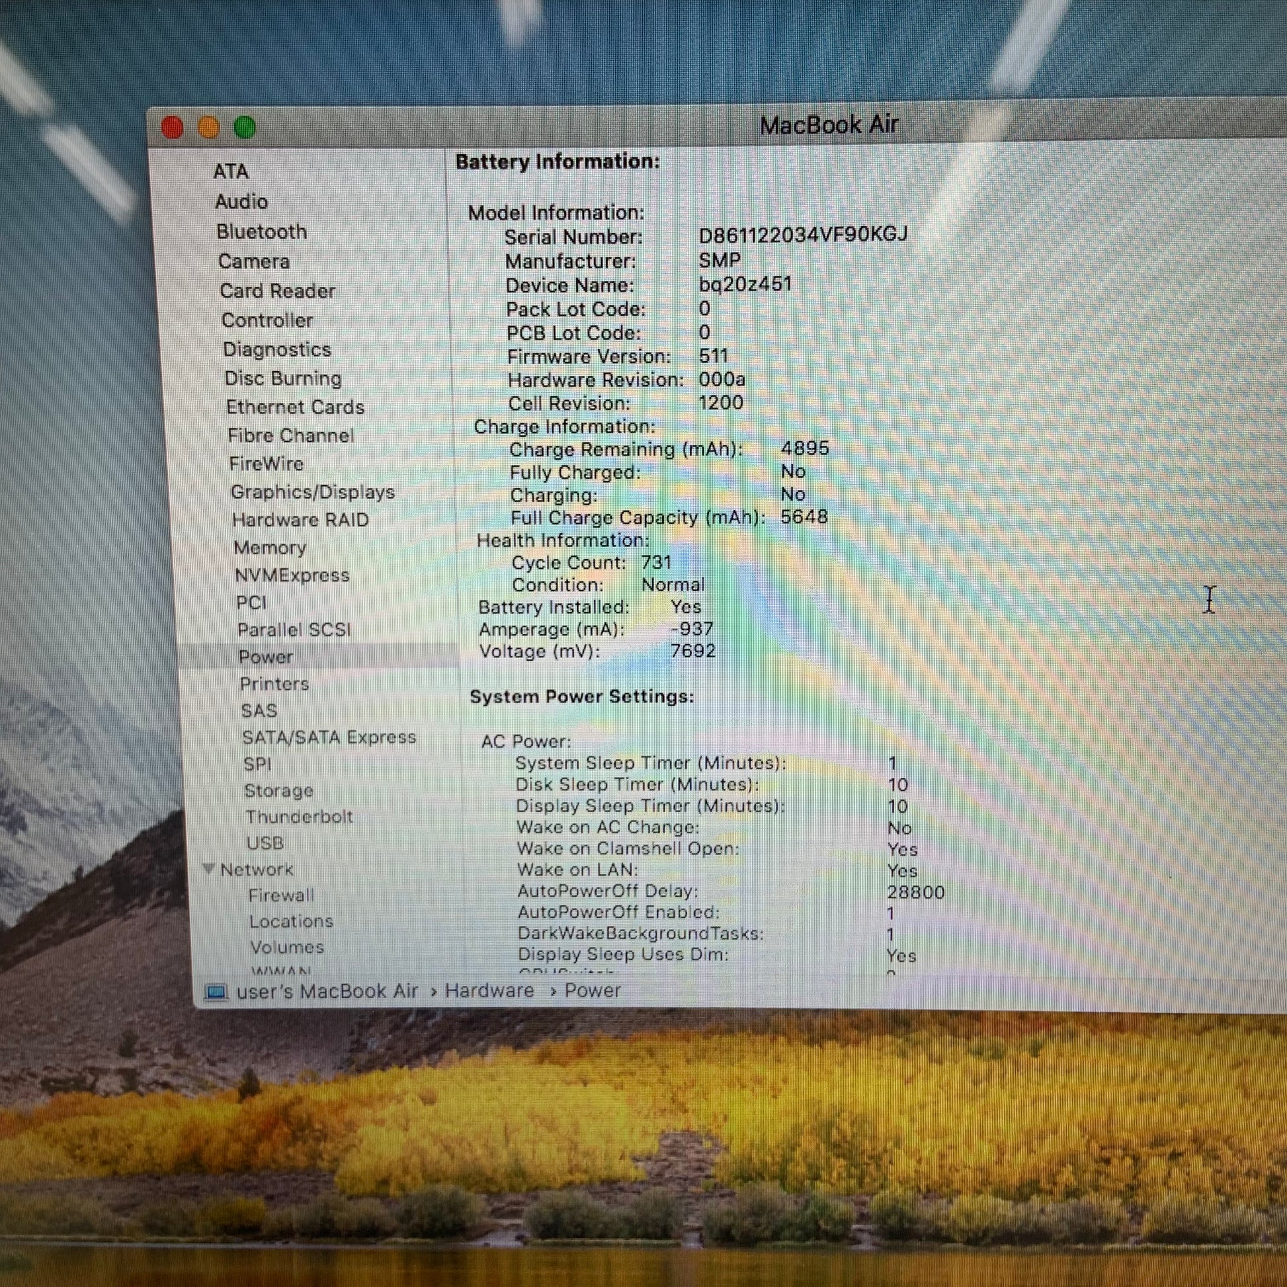This screenshot has width=1287, height=1287.
Task: Click the computer icon in the path bar
Action: click(x=215, y=993)
